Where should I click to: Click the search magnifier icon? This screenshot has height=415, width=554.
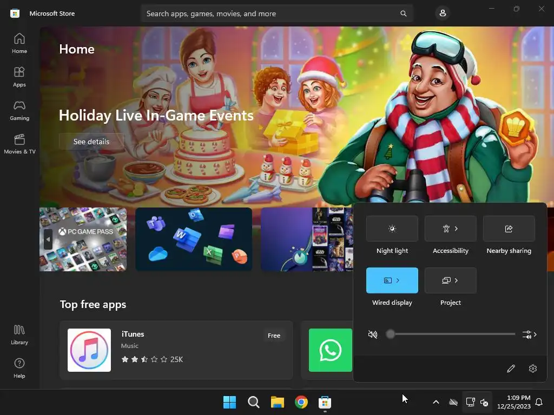pos(403,14)
